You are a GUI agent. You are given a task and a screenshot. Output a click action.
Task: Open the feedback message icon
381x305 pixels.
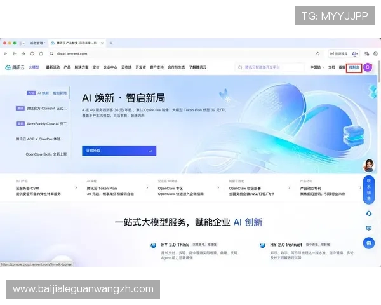(x=368, y=228)
